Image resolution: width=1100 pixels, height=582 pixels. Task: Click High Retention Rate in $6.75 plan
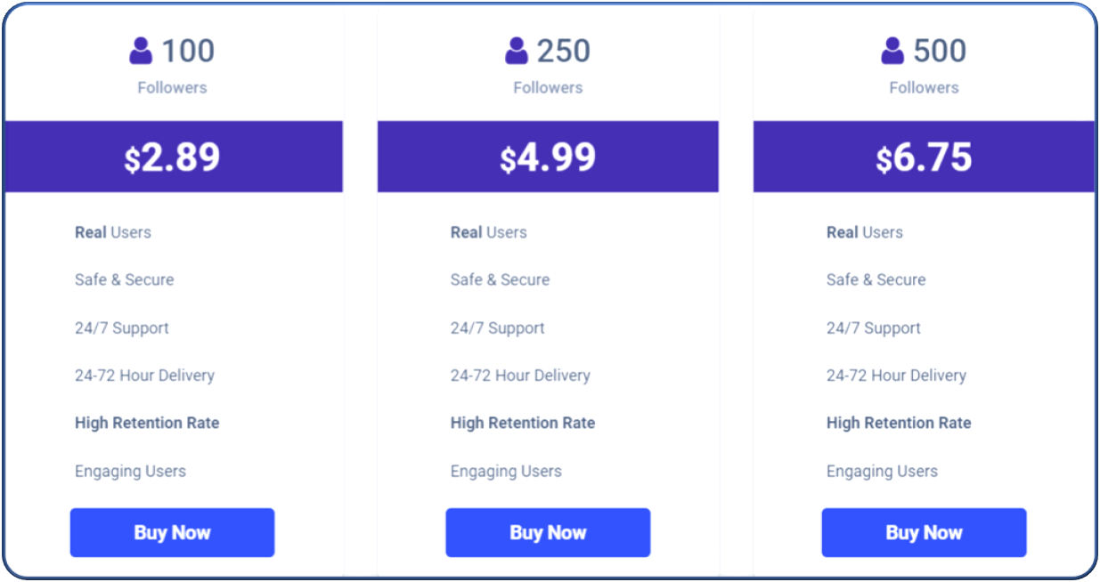899,423
